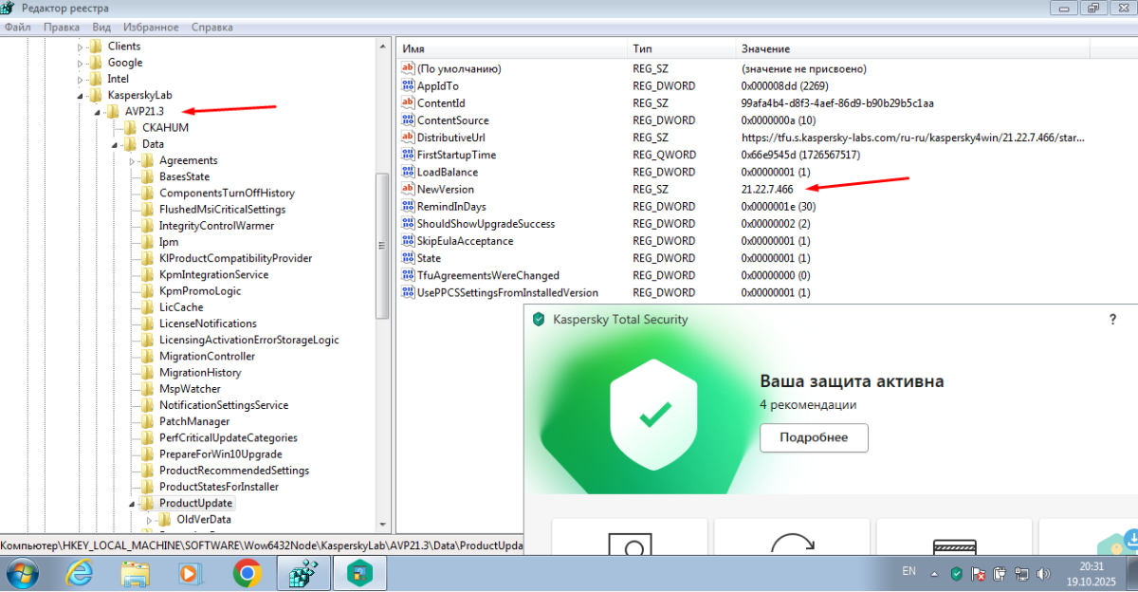
Task: Collapse the KasperskyLab registry key
Action: 81,96
